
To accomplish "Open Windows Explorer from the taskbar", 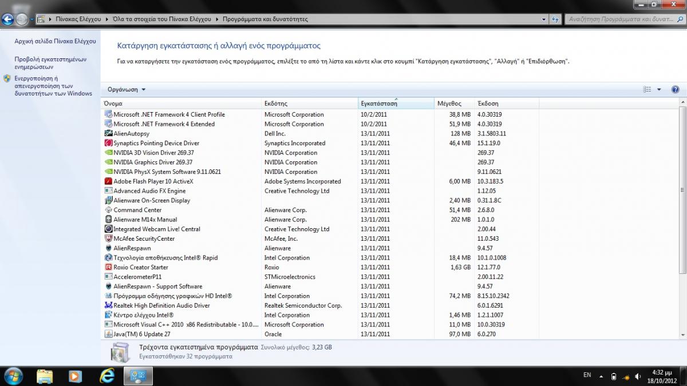I will [45, 376].
